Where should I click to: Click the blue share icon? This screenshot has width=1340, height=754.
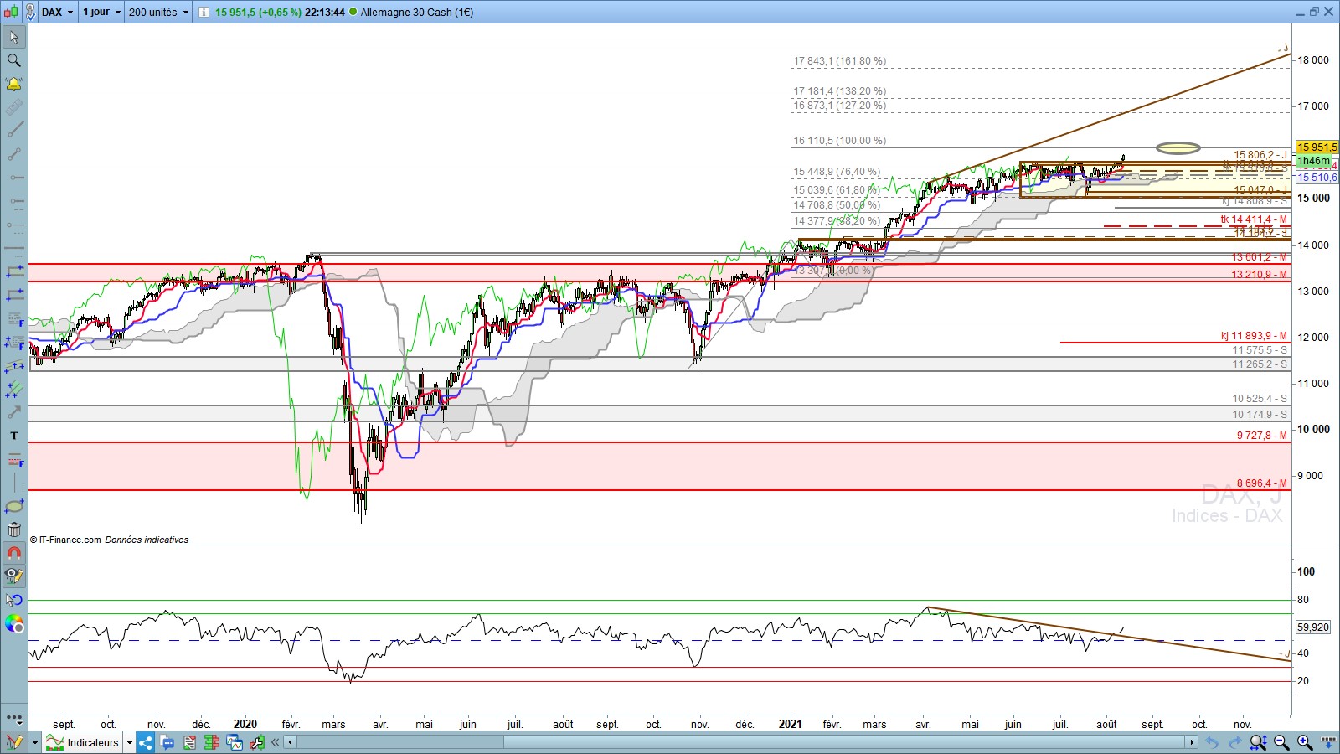point(146,742)
